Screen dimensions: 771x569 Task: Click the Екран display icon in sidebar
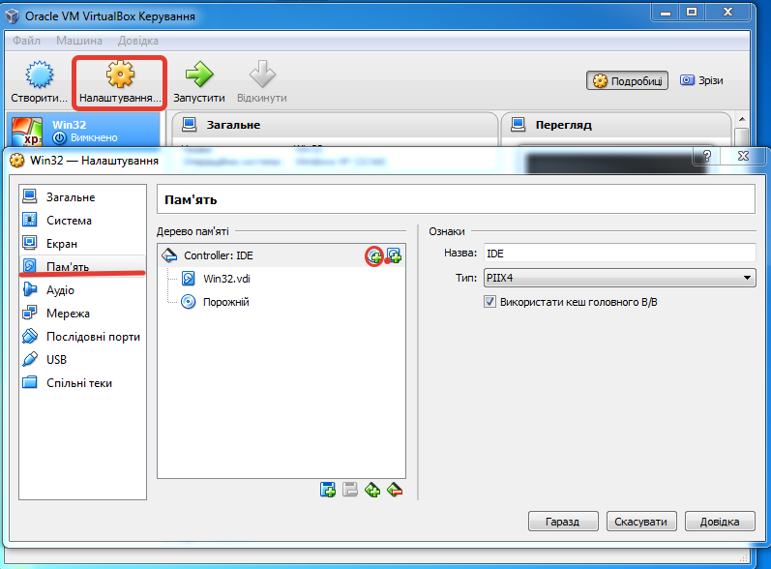coord(30,243)
